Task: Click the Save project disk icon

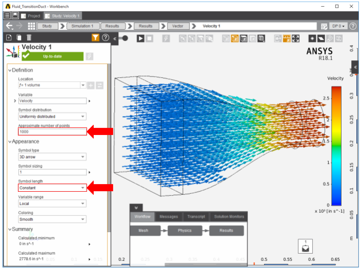Action: click(15, 15)
